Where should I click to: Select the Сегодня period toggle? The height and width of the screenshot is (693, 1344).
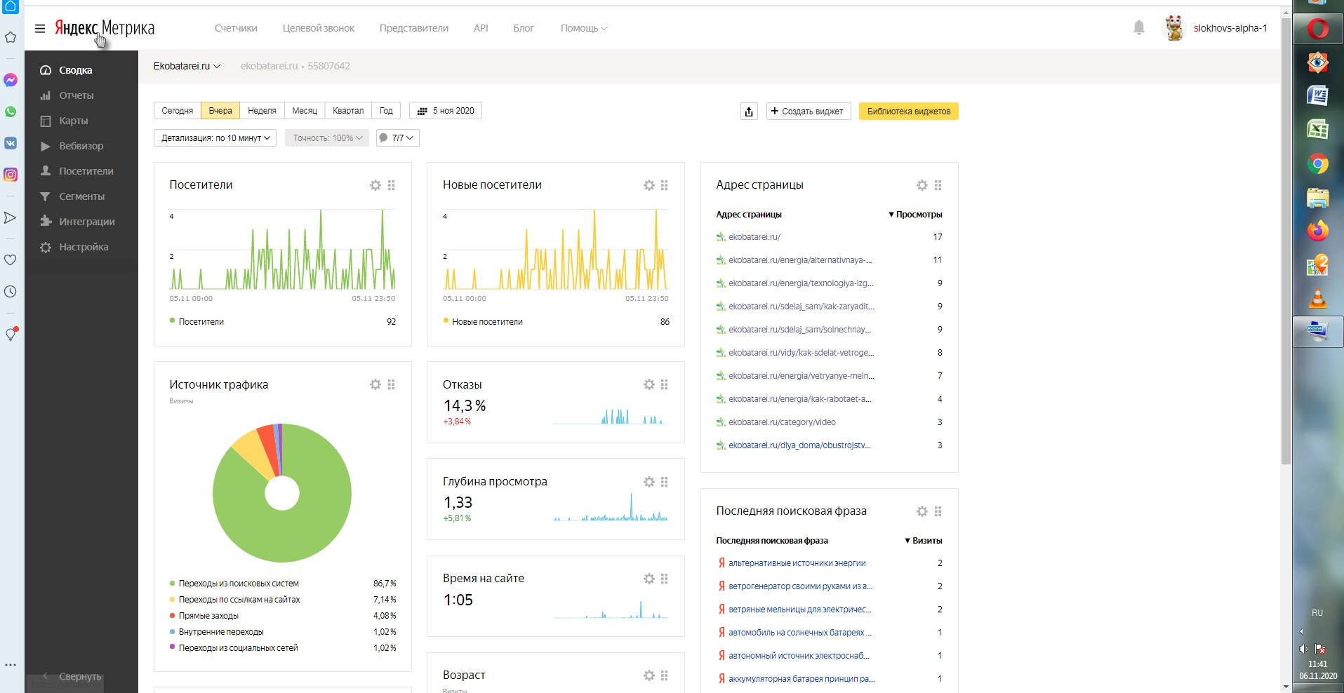177,111
